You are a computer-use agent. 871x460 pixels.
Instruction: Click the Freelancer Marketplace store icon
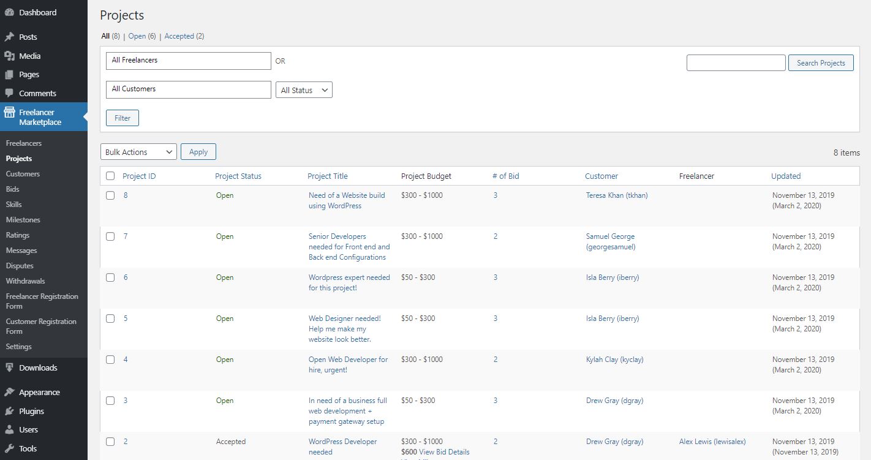9,112
